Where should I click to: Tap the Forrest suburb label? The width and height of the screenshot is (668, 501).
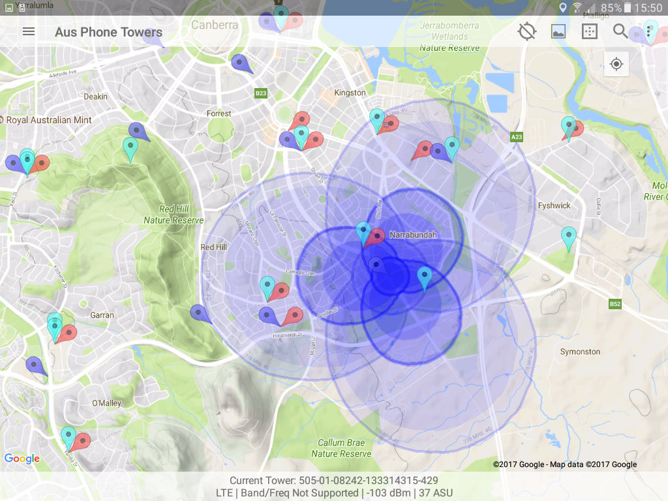tap(219, 114)
